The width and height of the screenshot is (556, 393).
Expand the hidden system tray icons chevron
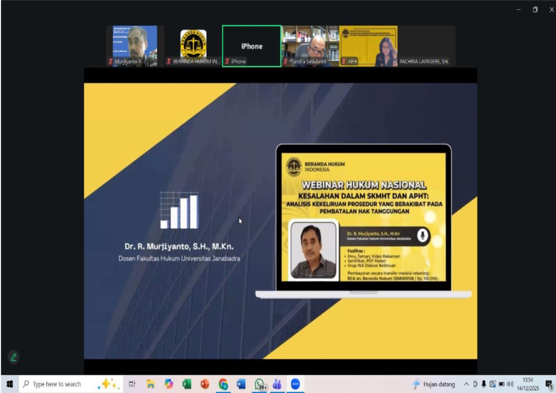tap(466, 384)
